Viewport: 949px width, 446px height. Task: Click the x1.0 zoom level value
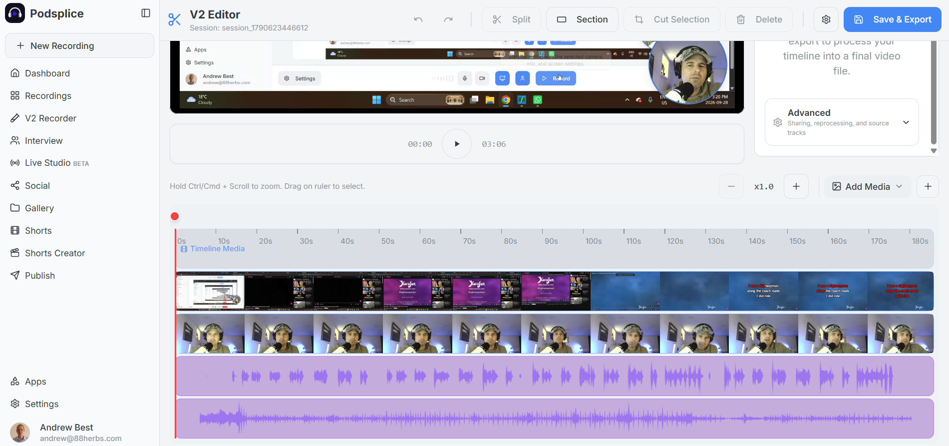point(764,187)
